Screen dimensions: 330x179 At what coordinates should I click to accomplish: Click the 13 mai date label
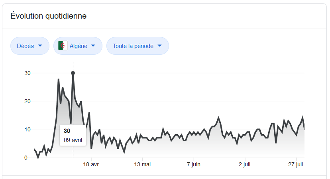[142, 164]
